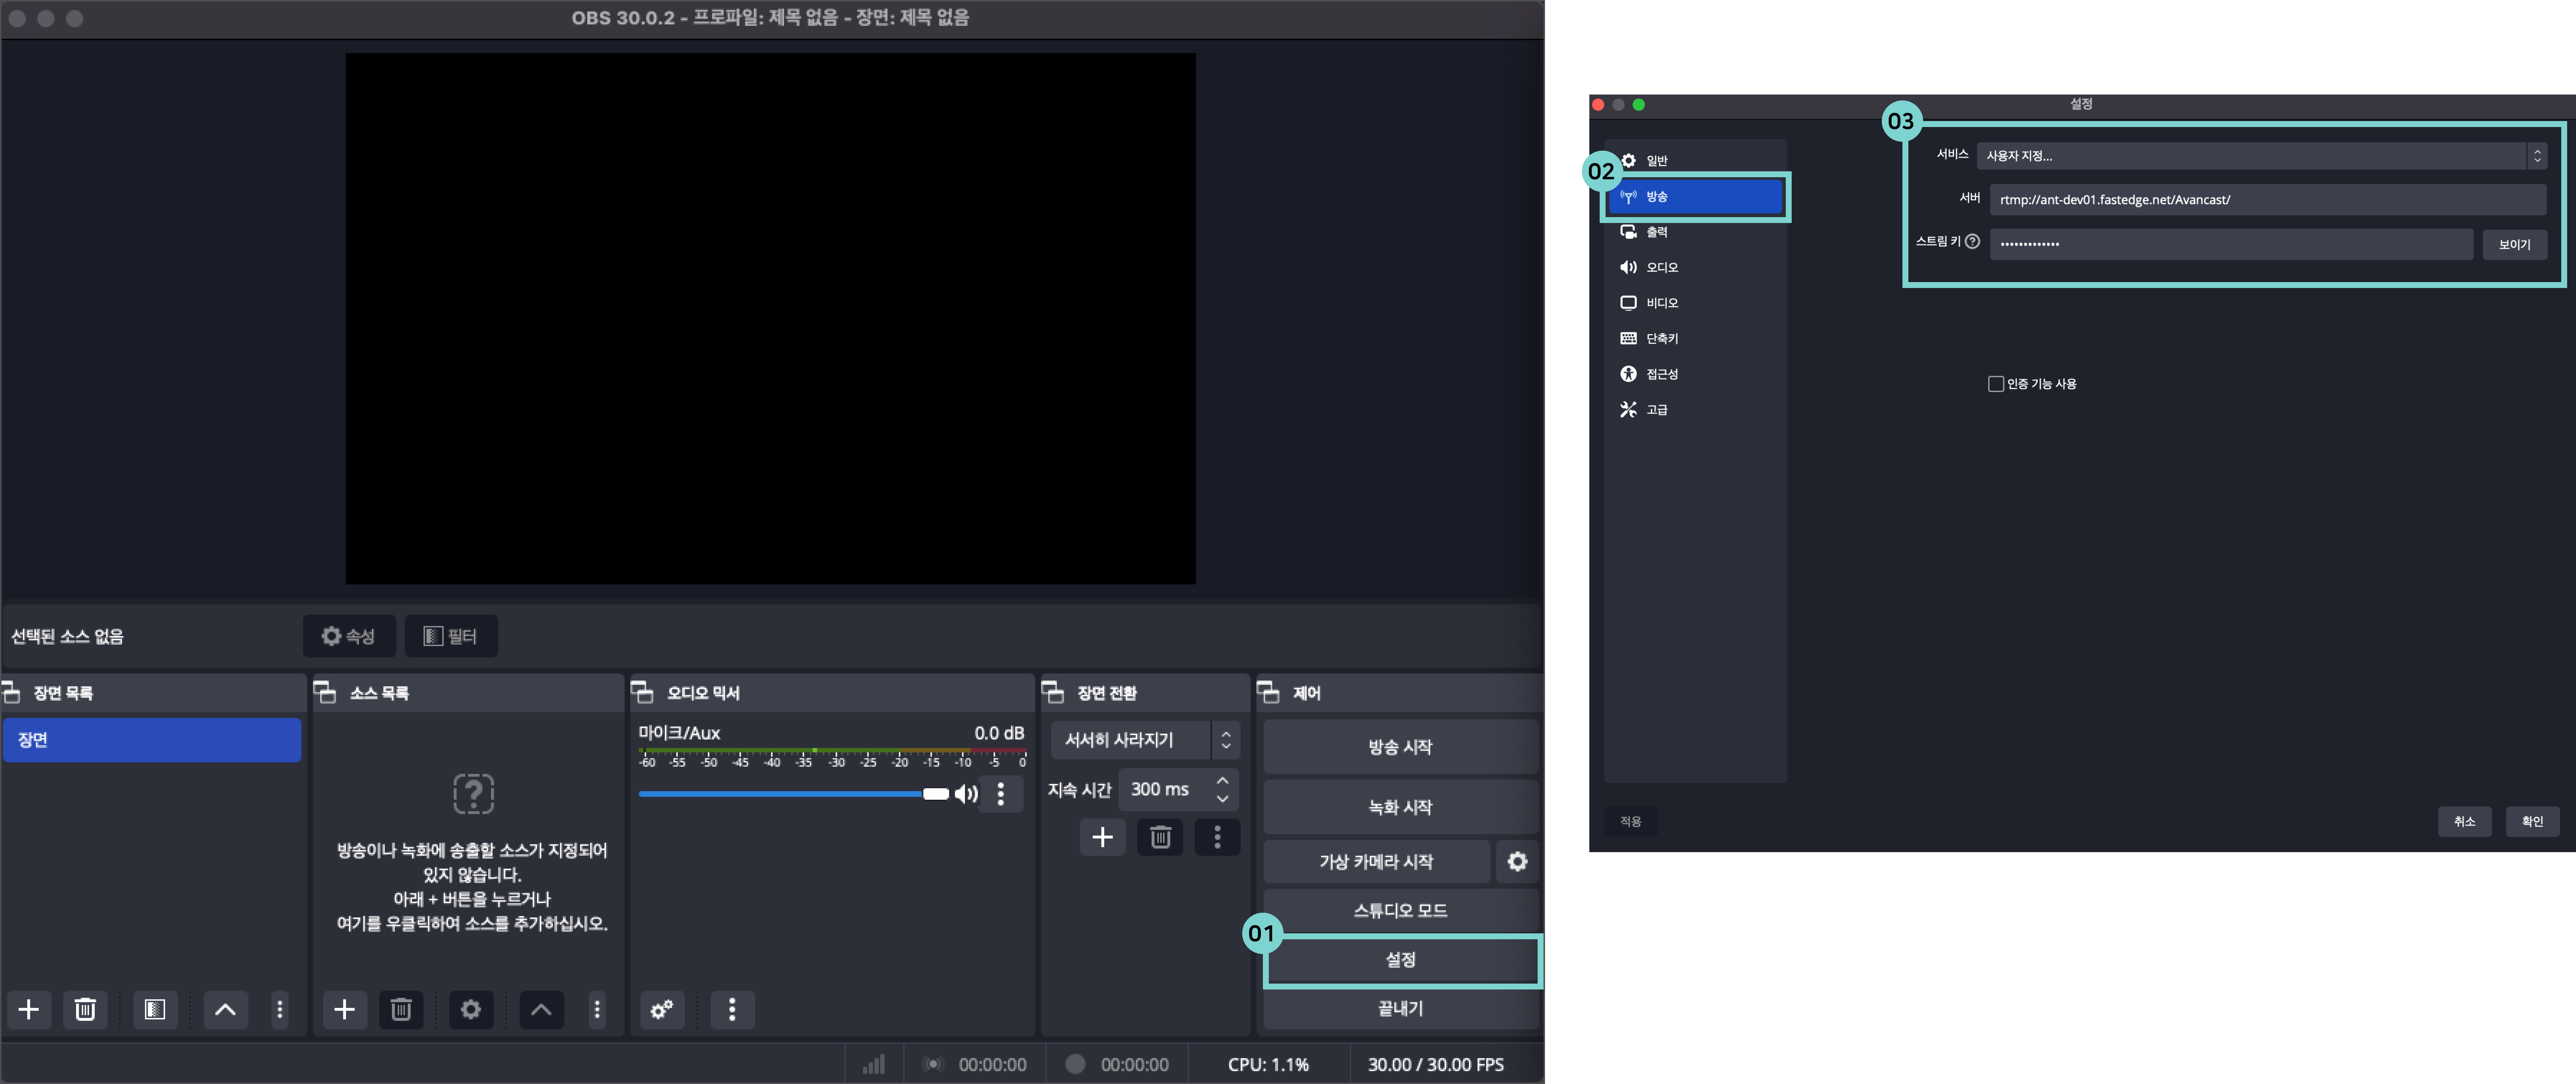This screenshot has height=1084, width=2576.
Task: Delete selected scene with trash icon
Action: tap(85, 1009)
